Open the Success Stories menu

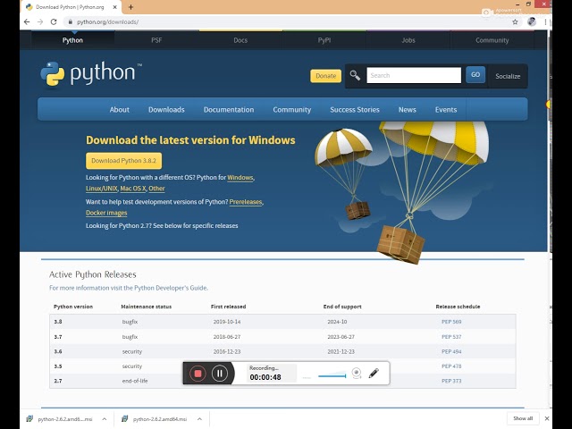tap(355, 109)
